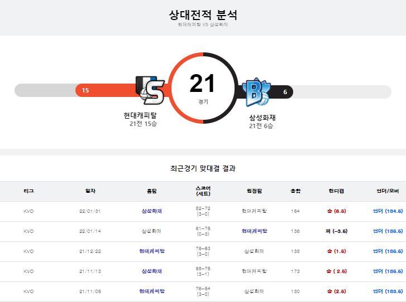Viewport: 406px width, 302px height.
Task: Click the 언더 (183.5) under/over result
Action: click(388, 291)
